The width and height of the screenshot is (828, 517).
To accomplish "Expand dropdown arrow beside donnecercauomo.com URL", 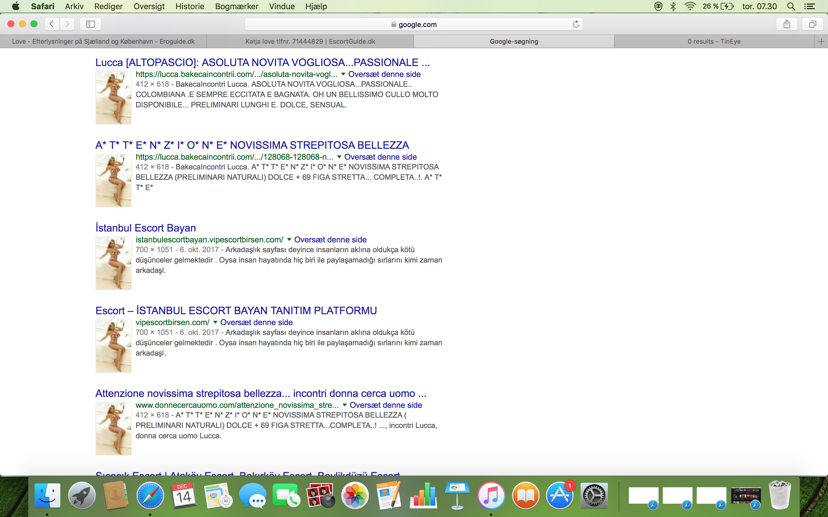I will (344, 405).
